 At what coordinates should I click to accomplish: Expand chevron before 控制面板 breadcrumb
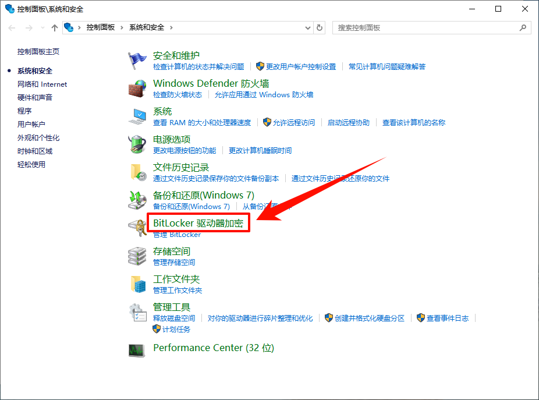79,27
